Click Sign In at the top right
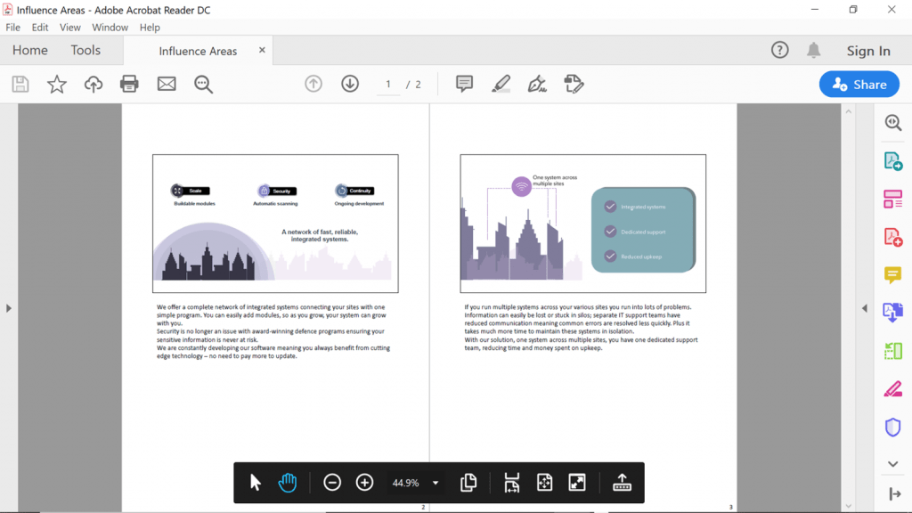Viewport: 912px width, 513px height. (867, 51)
